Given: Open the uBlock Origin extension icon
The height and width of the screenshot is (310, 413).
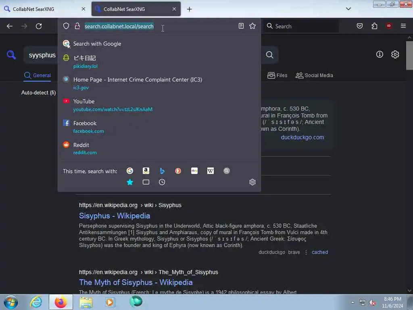Looking at the screenshot, I should coord(389,26).
